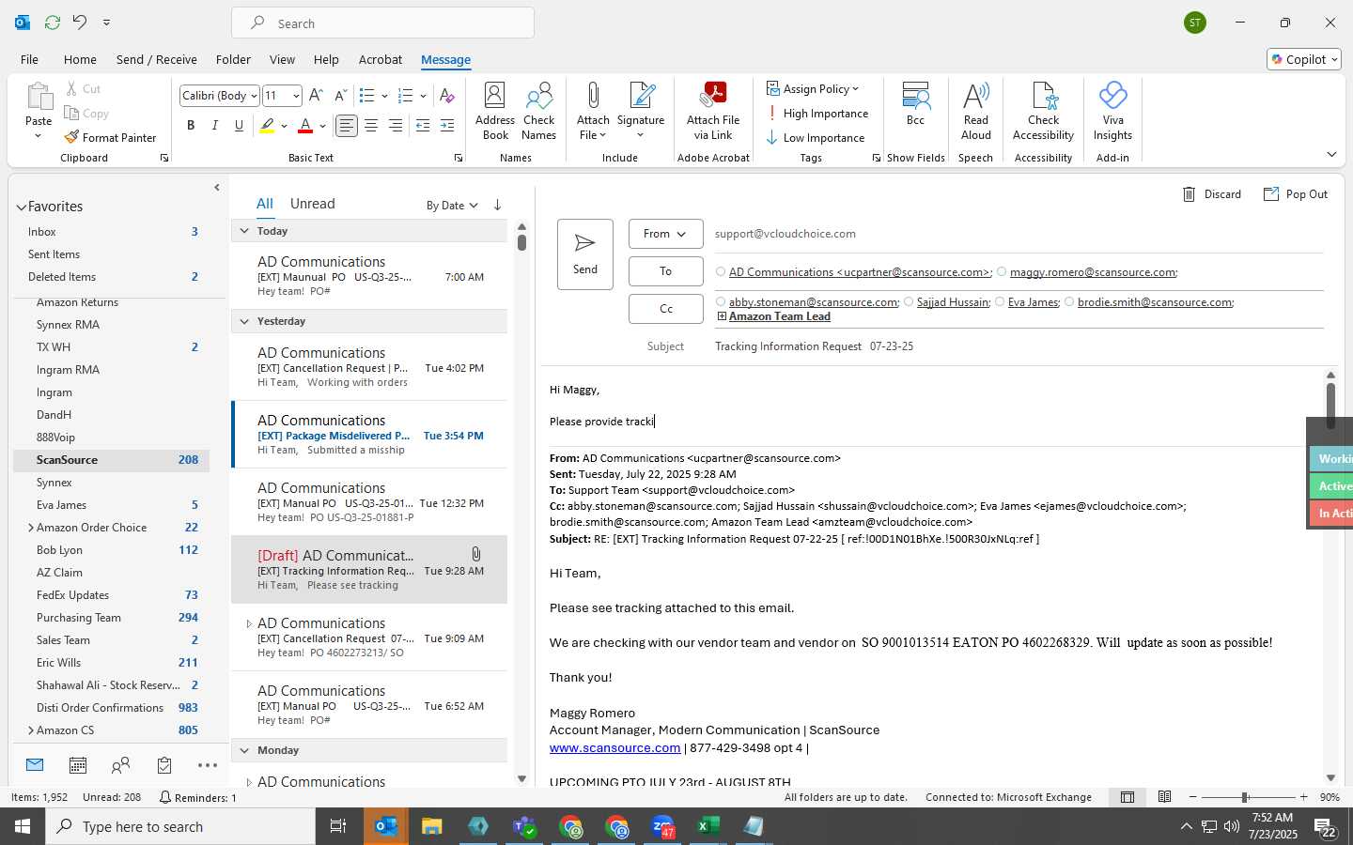Open the File tab
1353x845 pixels.
(29, 59)
